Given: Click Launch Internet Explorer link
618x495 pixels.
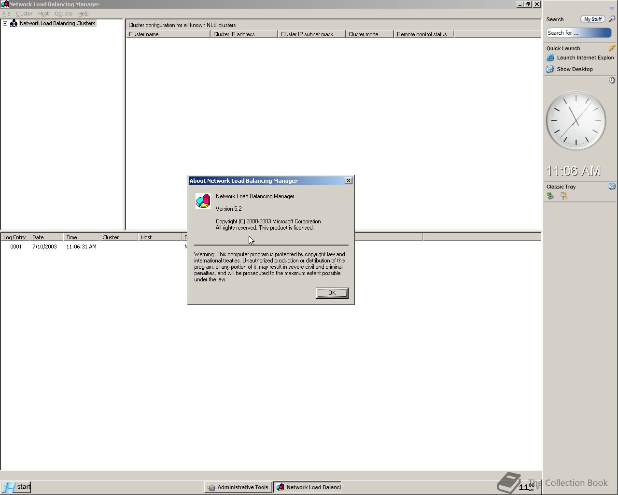Looking at the screenshot, I should 586,58.
